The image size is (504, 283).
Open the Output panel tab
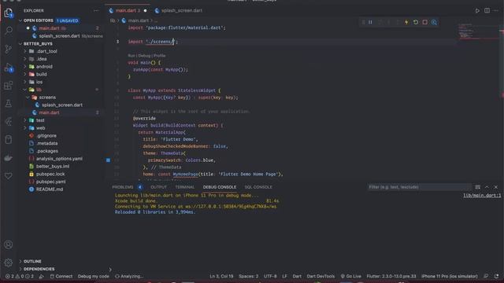tap(159, 187)
